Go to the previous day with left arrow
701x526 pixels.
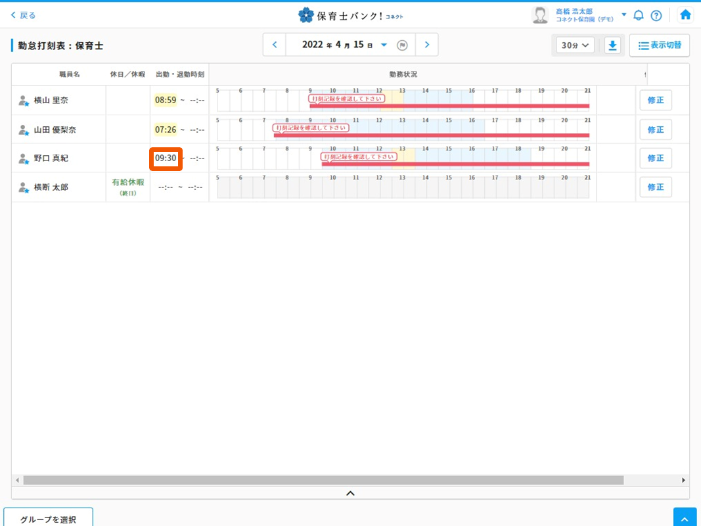[x=275, y=45]
